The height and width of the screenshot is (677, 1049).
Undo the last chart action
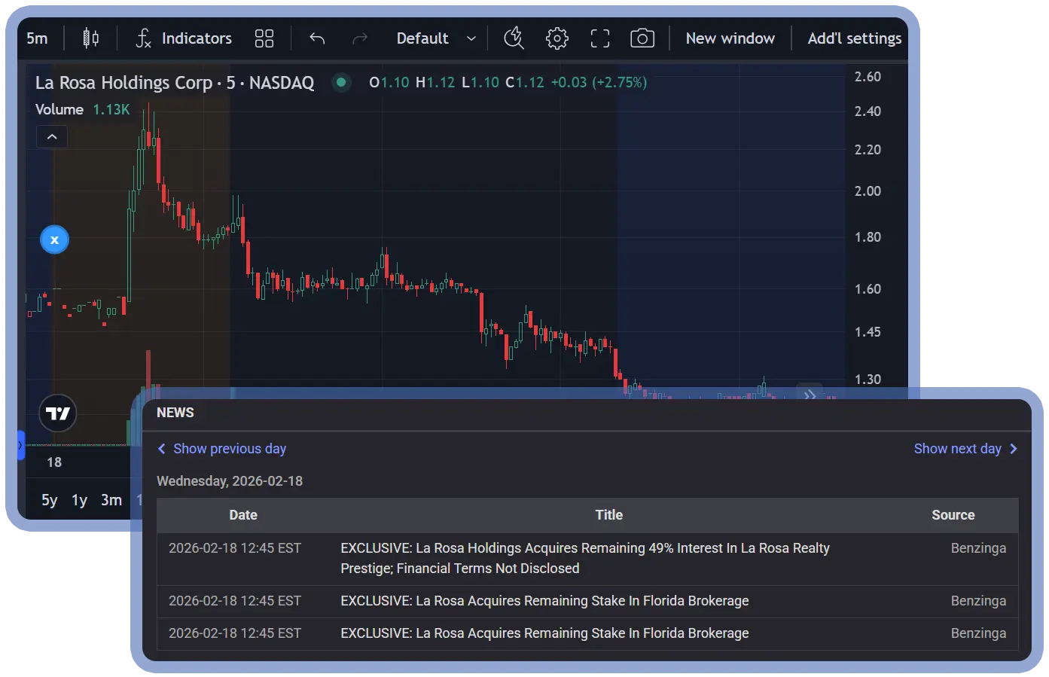(317, 38)
